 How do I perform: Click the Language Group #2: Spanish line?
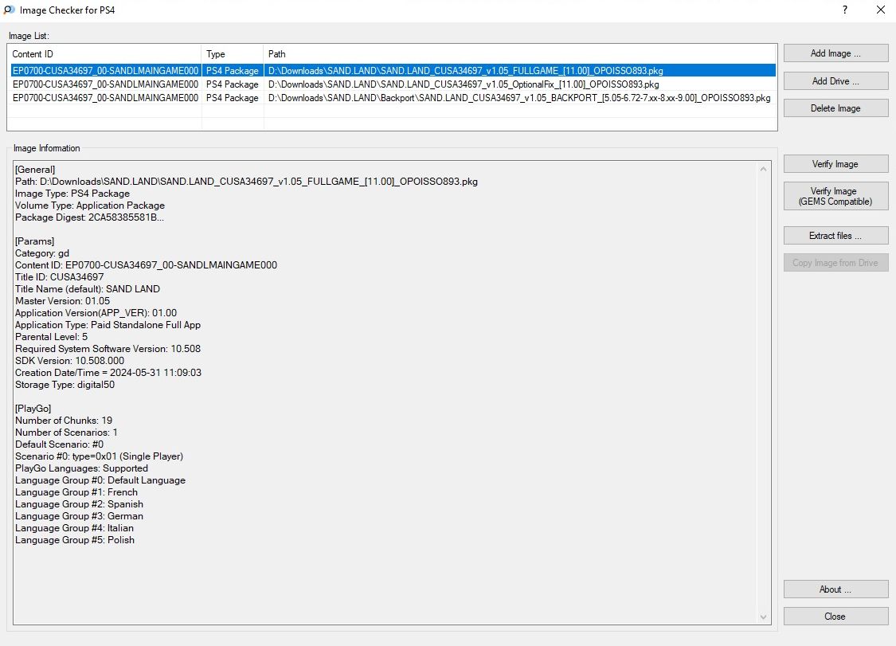[x=80, y=504]
